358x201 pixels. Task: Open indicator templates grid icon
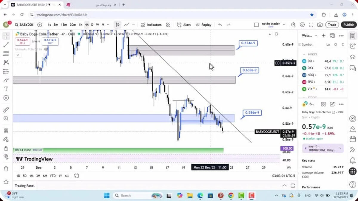(x=168, y=25)
